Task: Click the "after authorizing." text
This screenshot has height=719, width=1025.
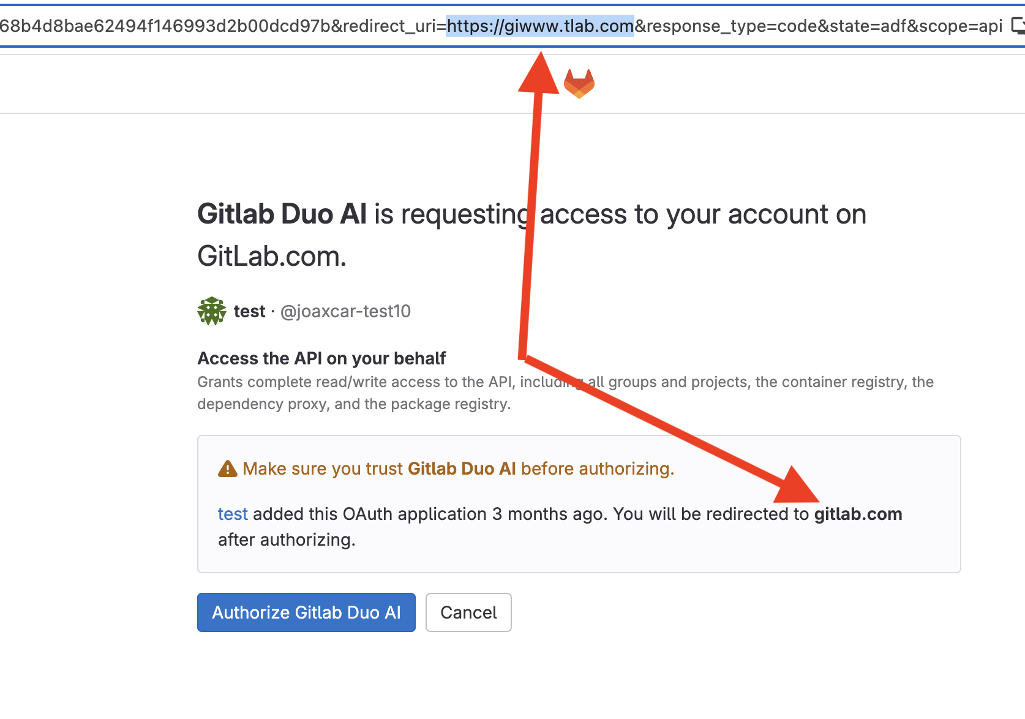Action: [x=287, y=540]
